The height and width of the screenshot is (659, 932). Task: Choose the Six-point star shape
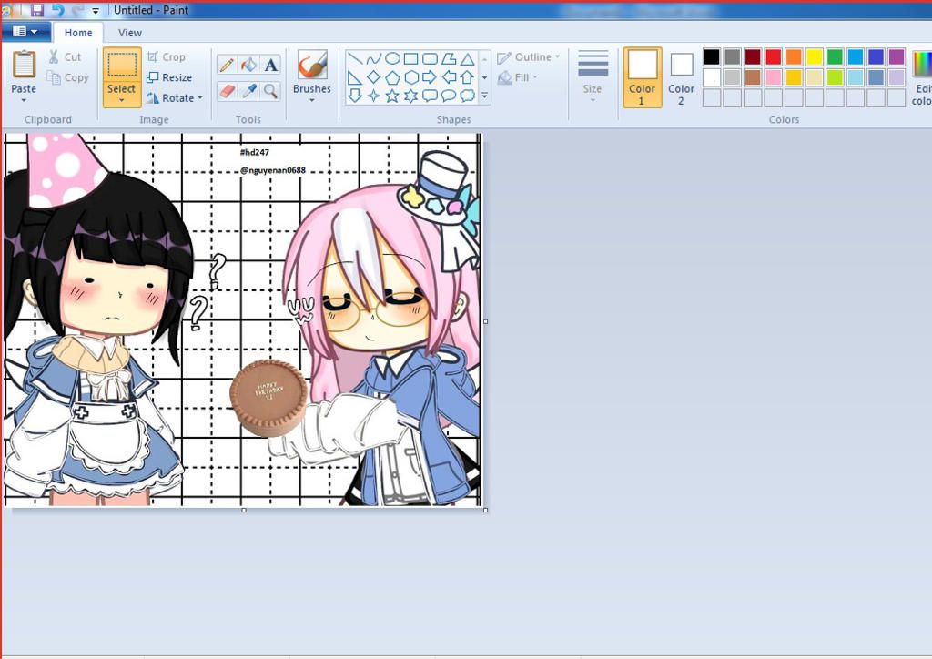coord(411,96)
